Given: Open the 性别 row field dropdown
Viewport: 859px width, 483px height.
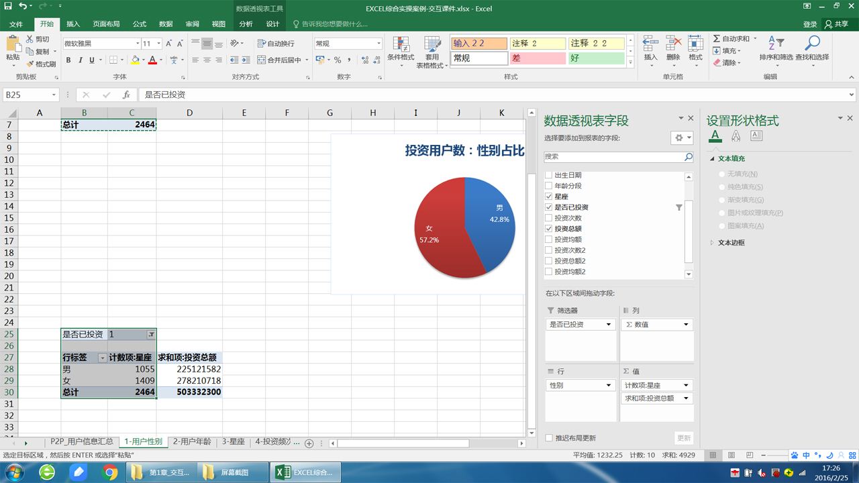Looking at the screenshot, I should tap(609, 385).
